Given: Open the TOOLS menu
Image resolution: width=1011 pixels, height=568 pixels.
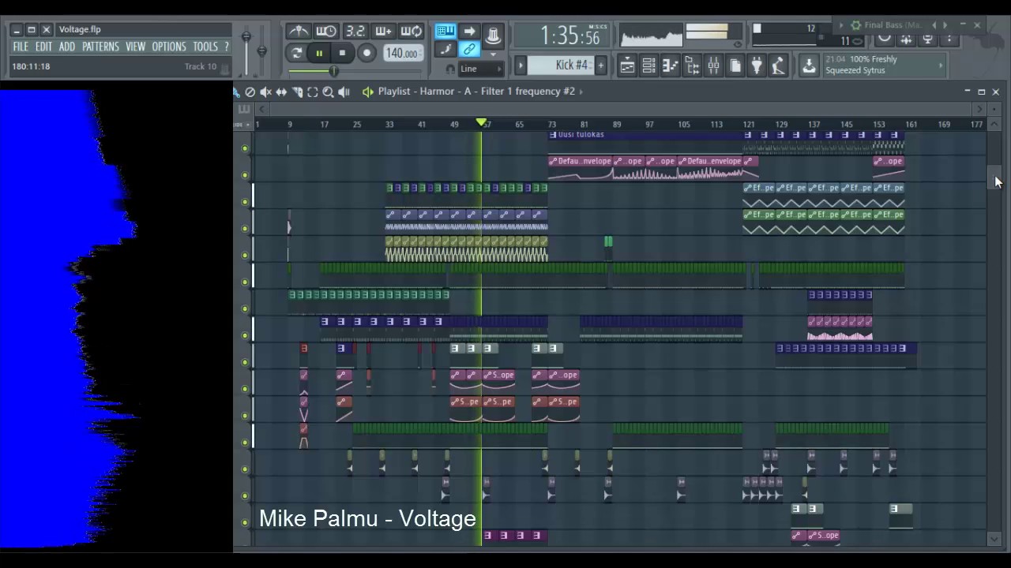Looking at the screenshot, I should [205, 47].
